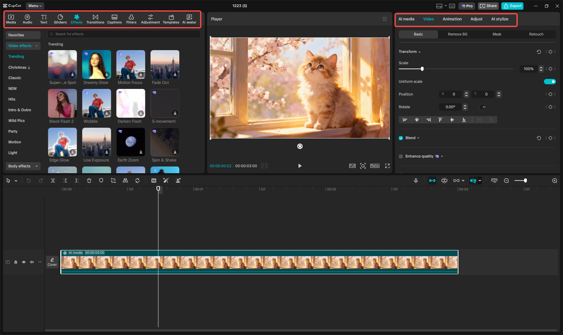
Task: Enable the Enhance quality checkbox
Action: (400, 156)
